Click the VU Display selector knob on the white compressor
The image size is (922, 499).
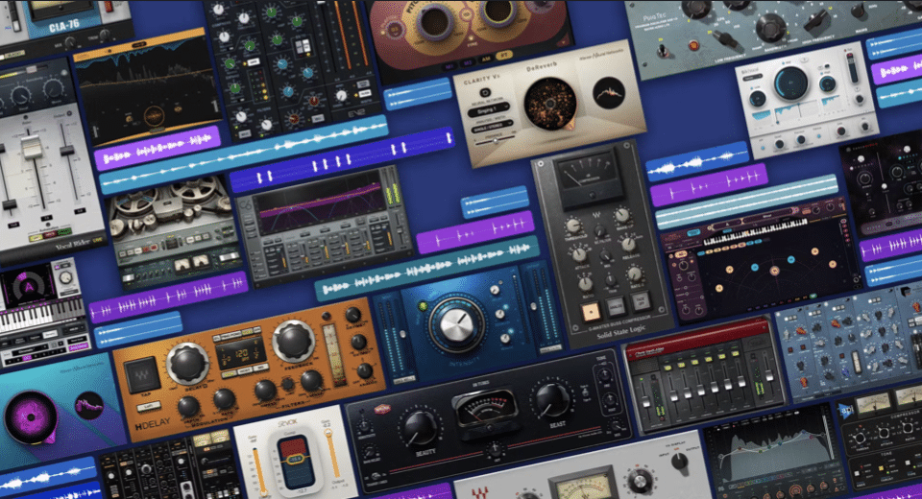(x=680, y=462)
